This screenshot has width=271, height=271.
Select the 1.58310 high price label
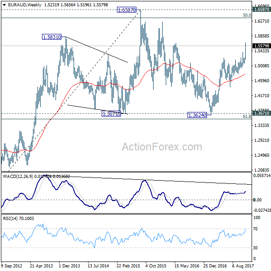pyautogui.click(x=51, y=37)
